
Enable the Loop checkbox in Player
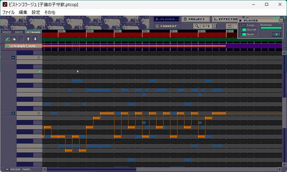click(244, 25)
